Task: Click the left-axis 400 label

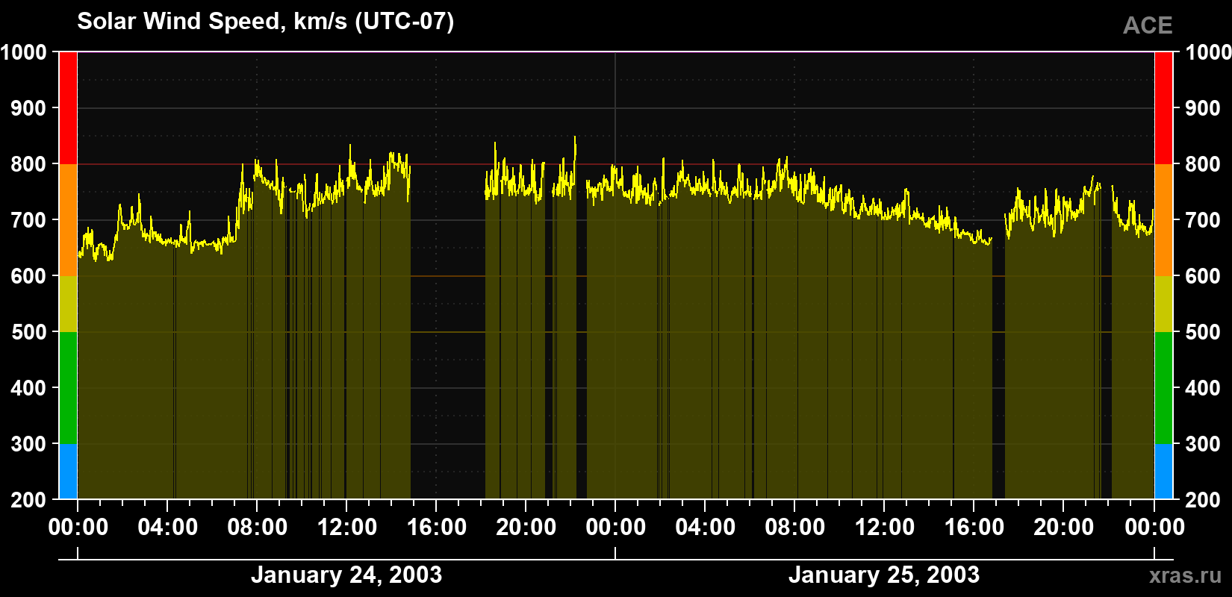Action: pyautogui.click(x=29, y=388)
